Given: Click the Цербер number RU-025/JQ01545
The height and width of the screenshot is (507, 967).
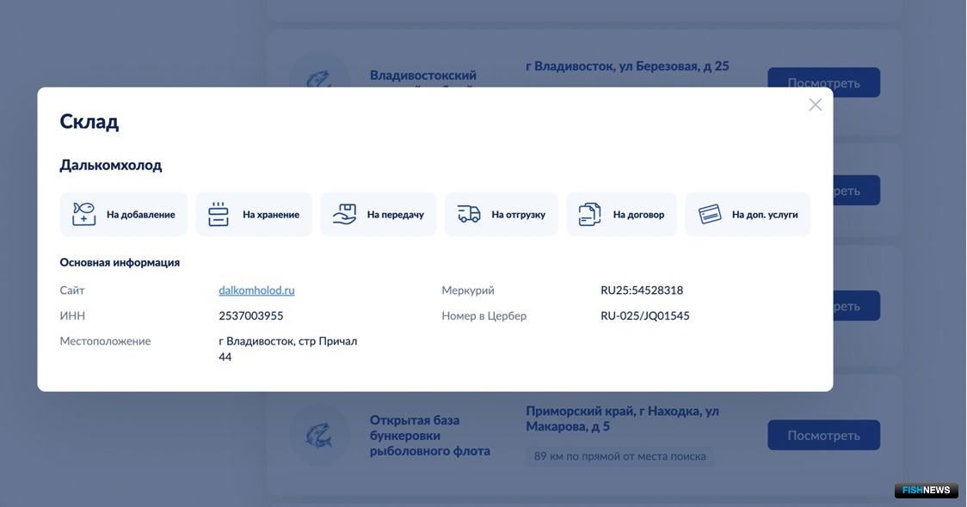Looking at the screenshot, I should tap(645, 316).
